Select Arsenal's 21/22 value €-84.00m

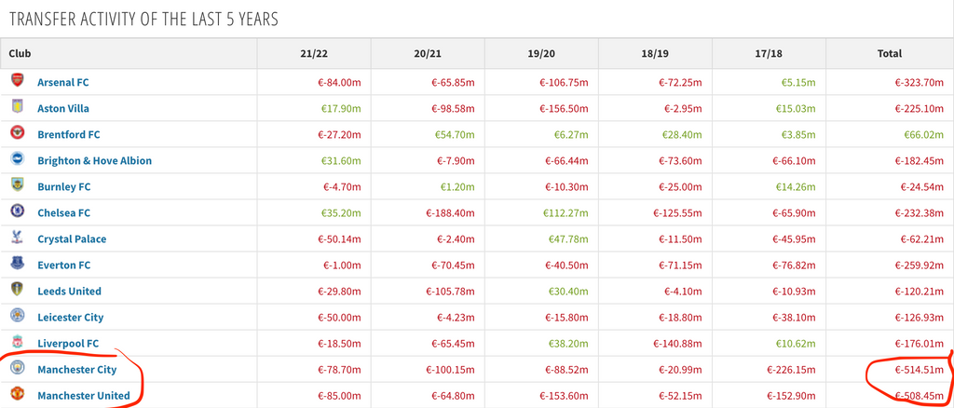click(x=341, y=82)
